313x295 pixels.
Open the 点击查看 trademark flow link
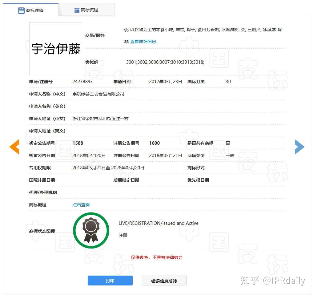coord(81,205)
